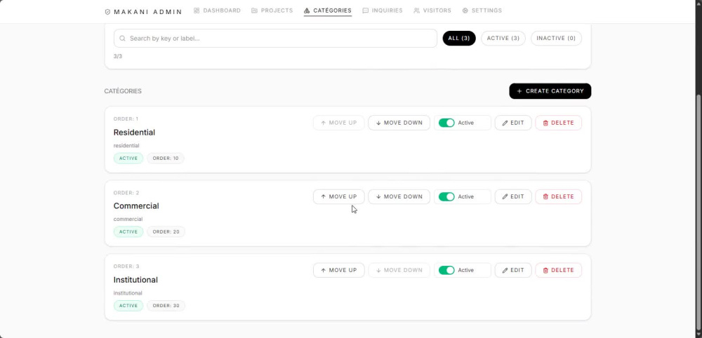Click the lowercase 'commercial' key text
The image size is (702, 338).
pyautogui.click(x=128, y=219)
